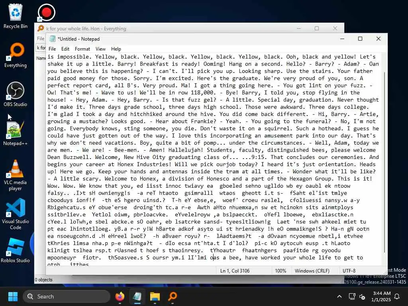Screen dimensions: 408x306
Task: Open Notepad Help menu
Action: [116, 49]
